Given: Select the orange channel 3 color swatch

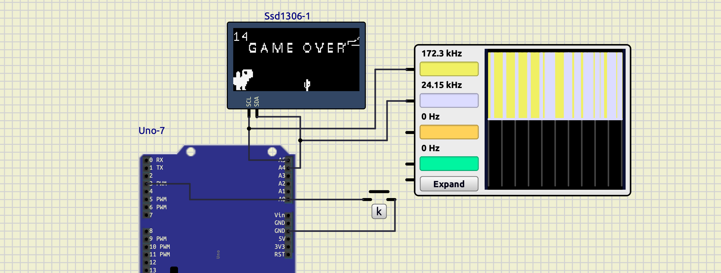Looking at the screenshot, I should point(449,132).
